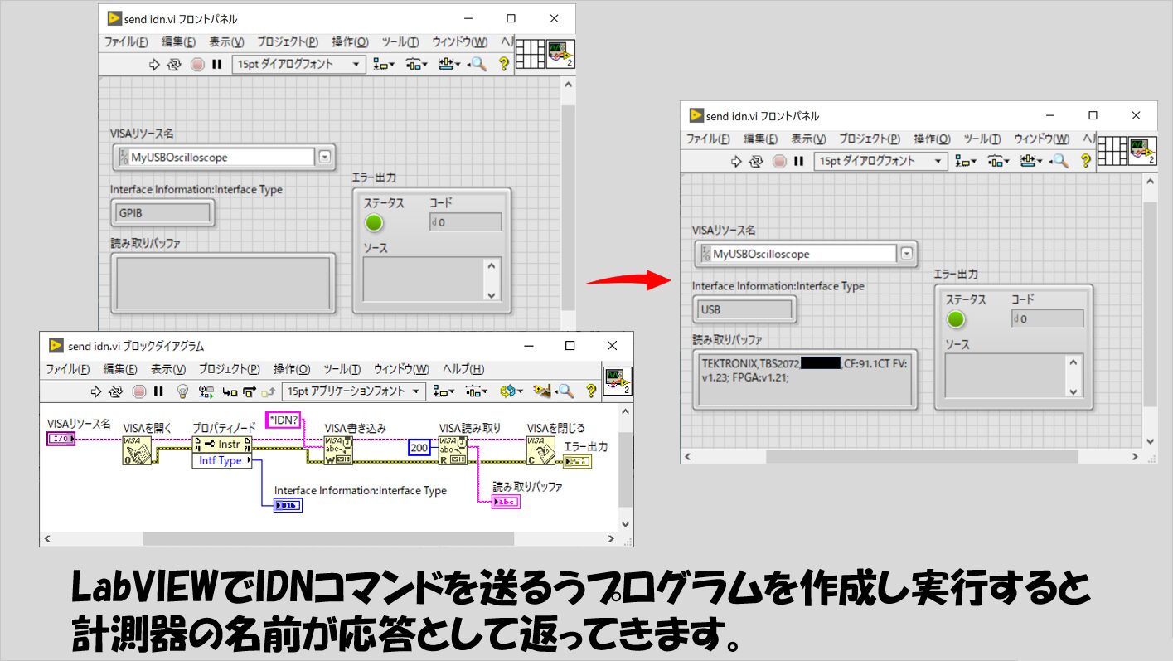Open the File menu in block diagram window
1173x661 pixels.
click(x=68, y=369)
